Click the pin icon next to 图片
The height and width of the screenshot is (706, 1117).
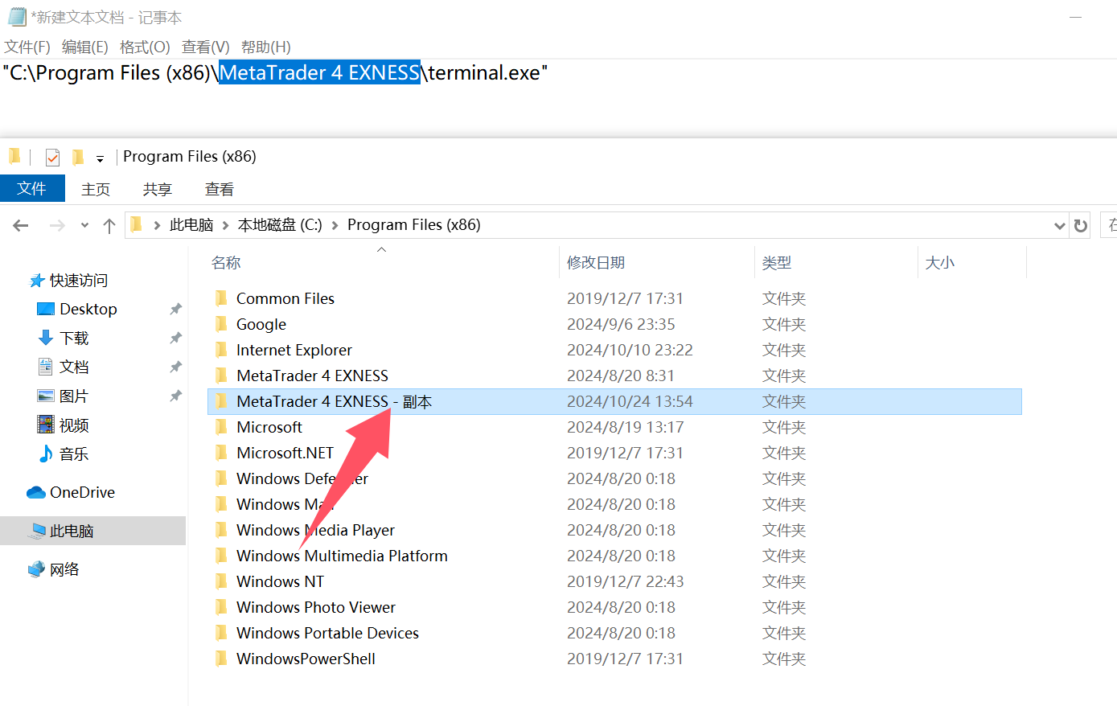175,396
